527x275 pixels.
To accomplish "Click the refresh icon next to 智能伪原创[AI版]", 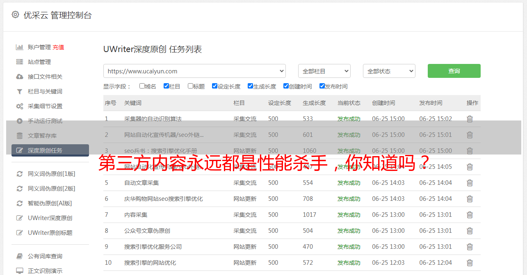I will (19, 203).
